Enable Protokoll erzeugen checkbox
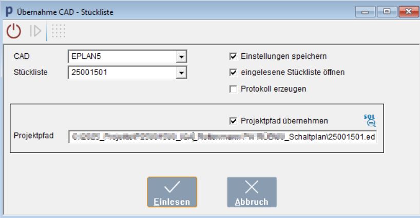The height and width of the screenshot is (218, 420). 233,89
